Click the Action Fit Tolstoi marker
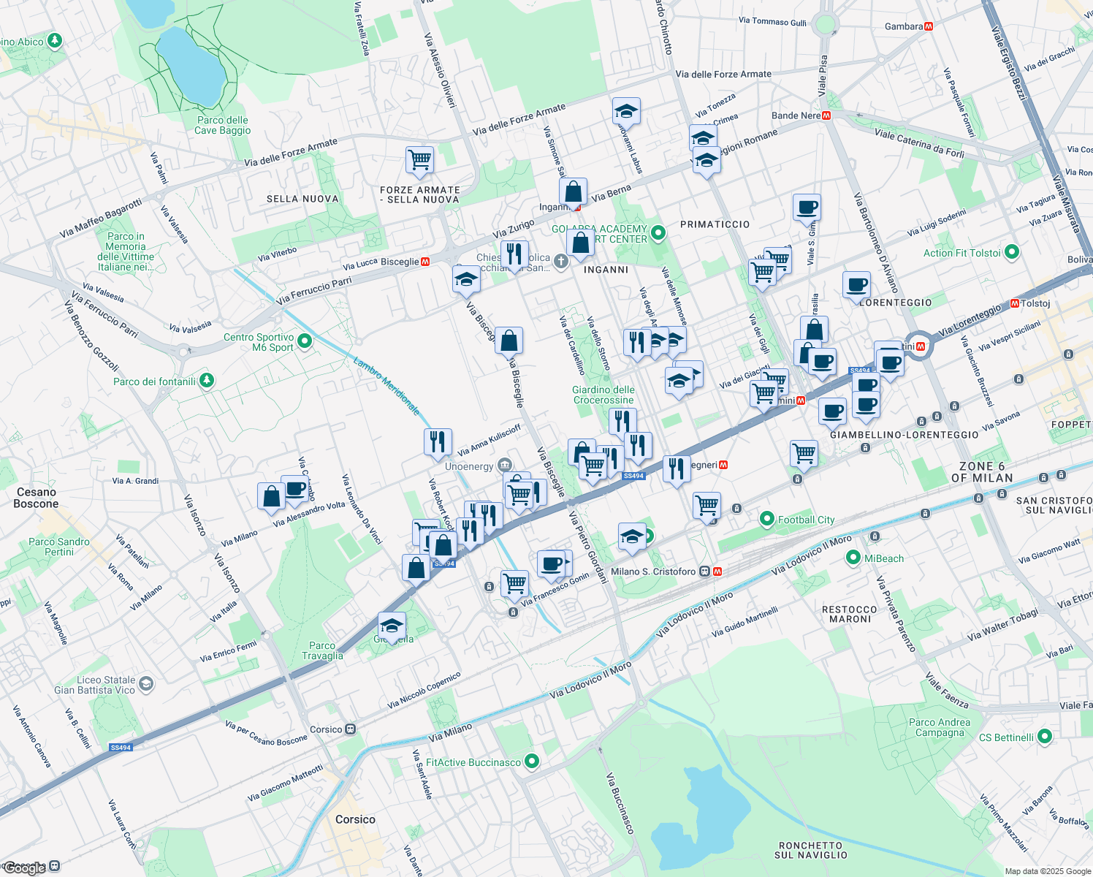Viewport: 1093px width, 877px height. (1010, 251)
